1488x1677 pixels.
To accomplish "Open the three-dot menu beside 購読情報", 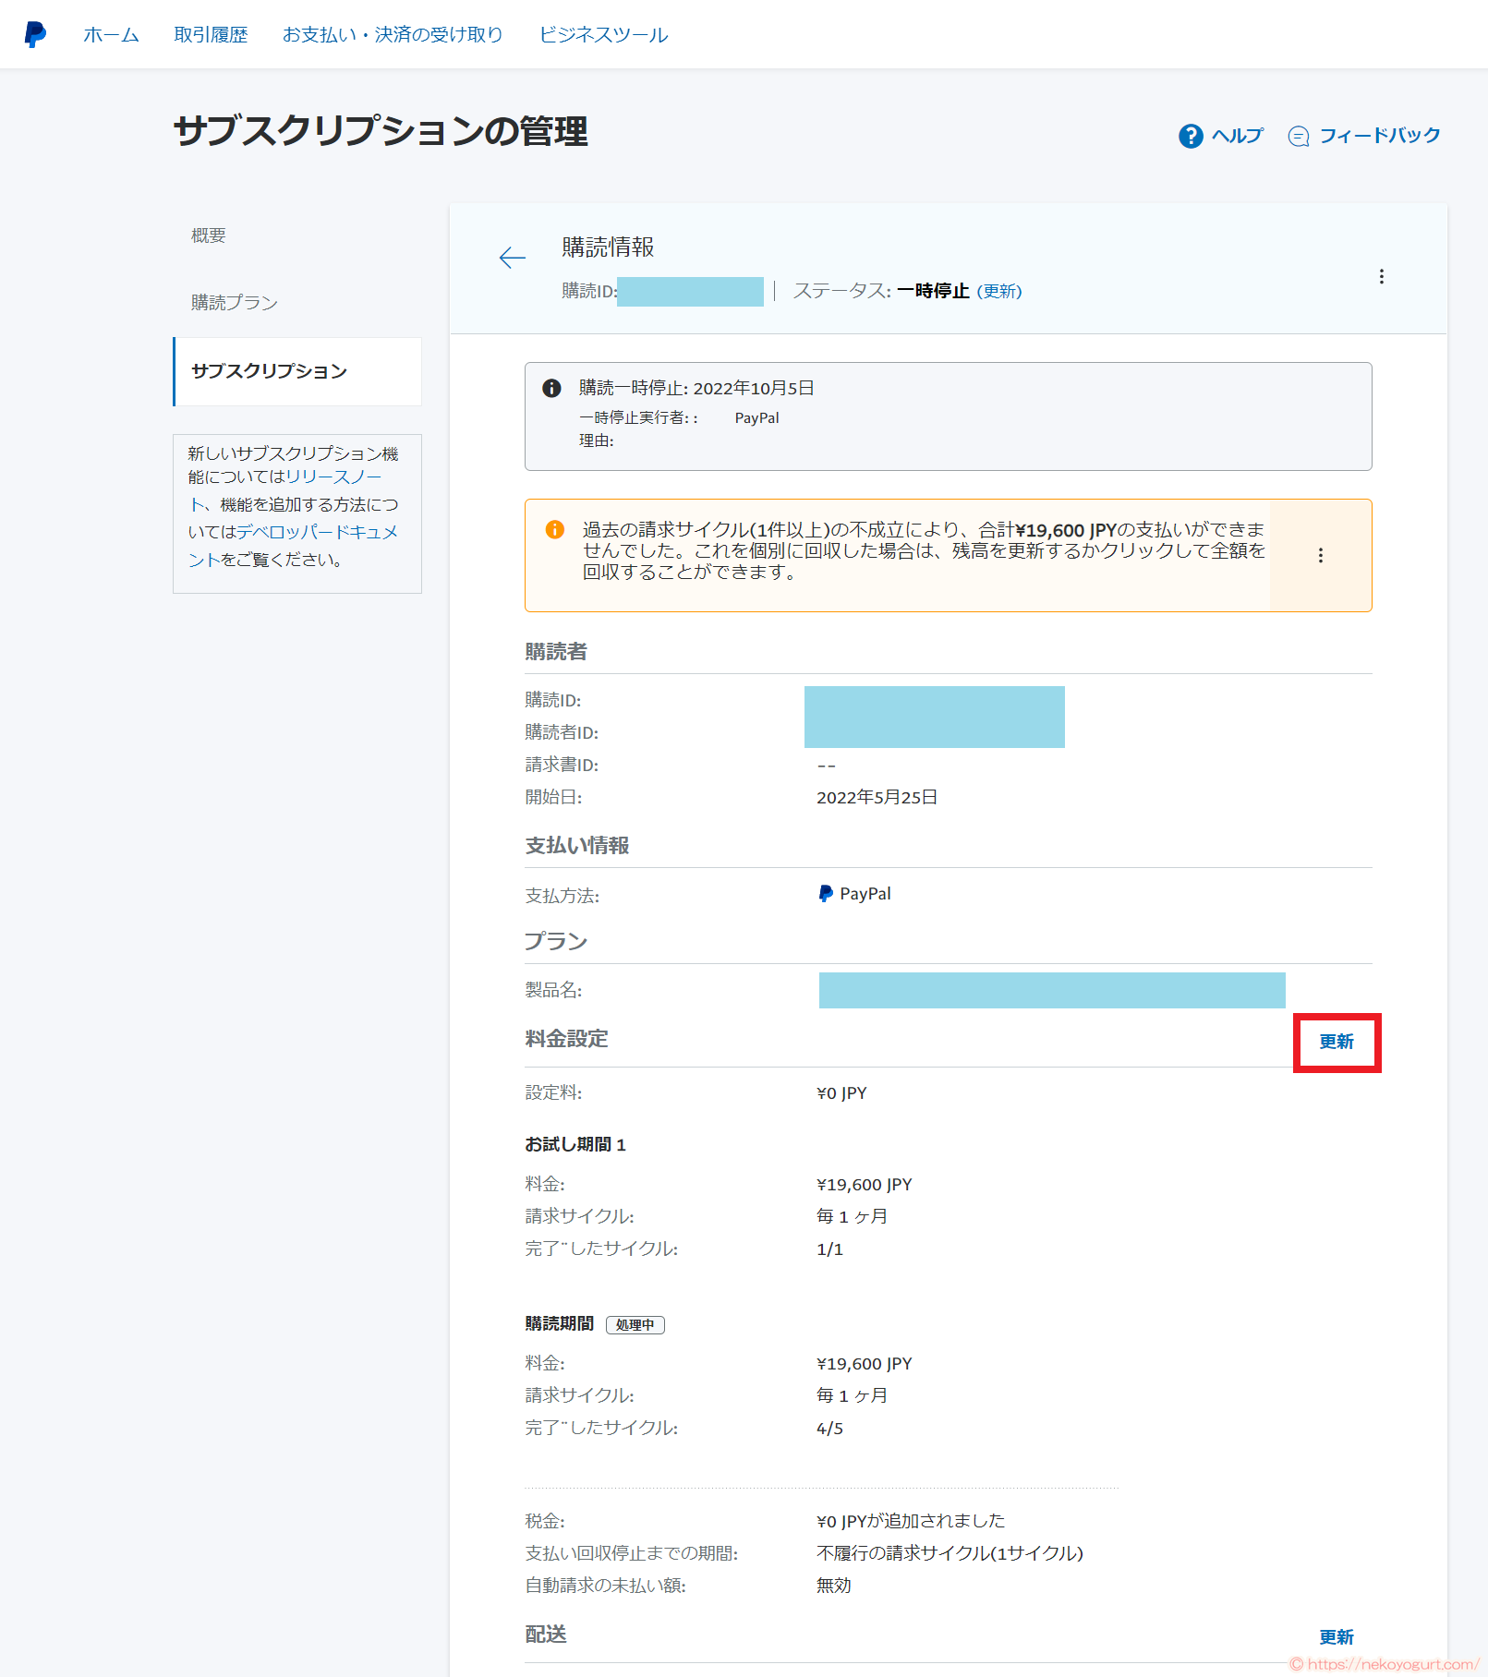I will (1382, 276).
